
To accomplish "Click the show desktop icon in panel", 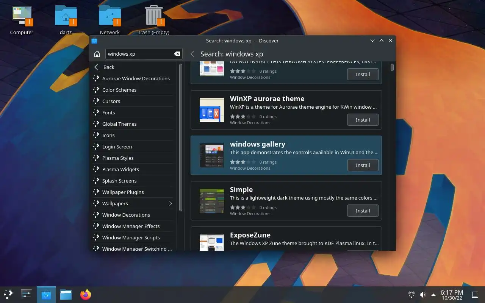I will pos(475,295).
